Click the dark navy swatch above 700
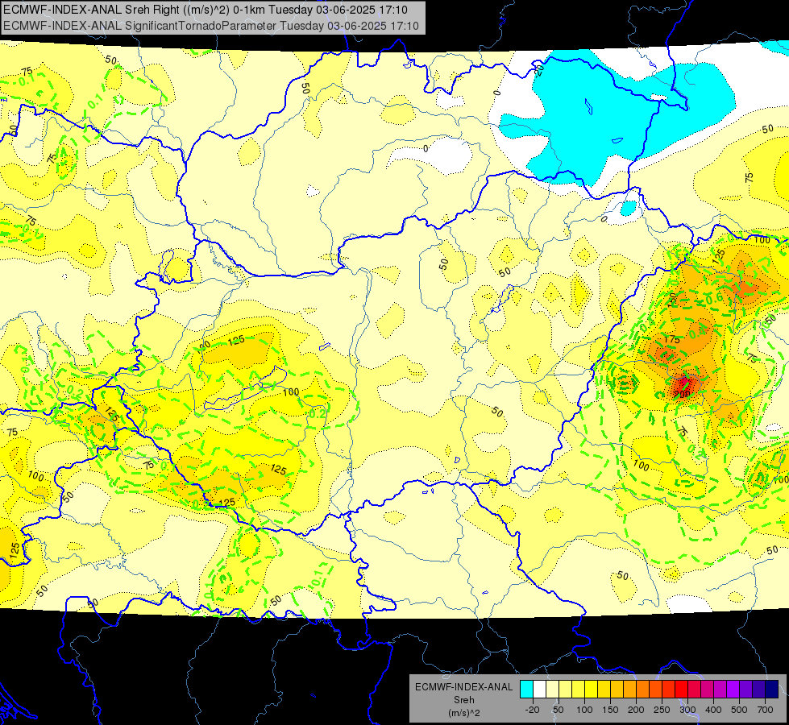Screen dimensions: 789x725 [x=772, y=690]
